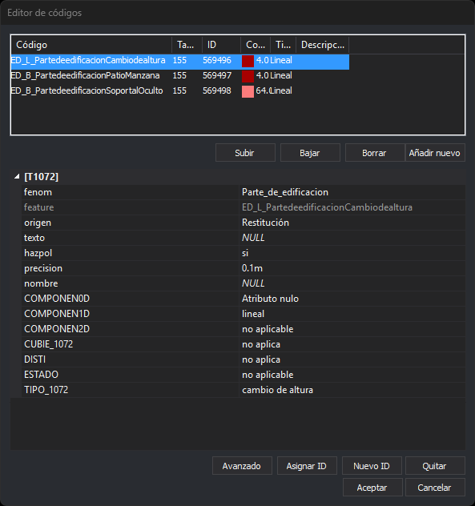Select the origen property name
The width and height of the screenshot is (475, 506).
(38, 223)
